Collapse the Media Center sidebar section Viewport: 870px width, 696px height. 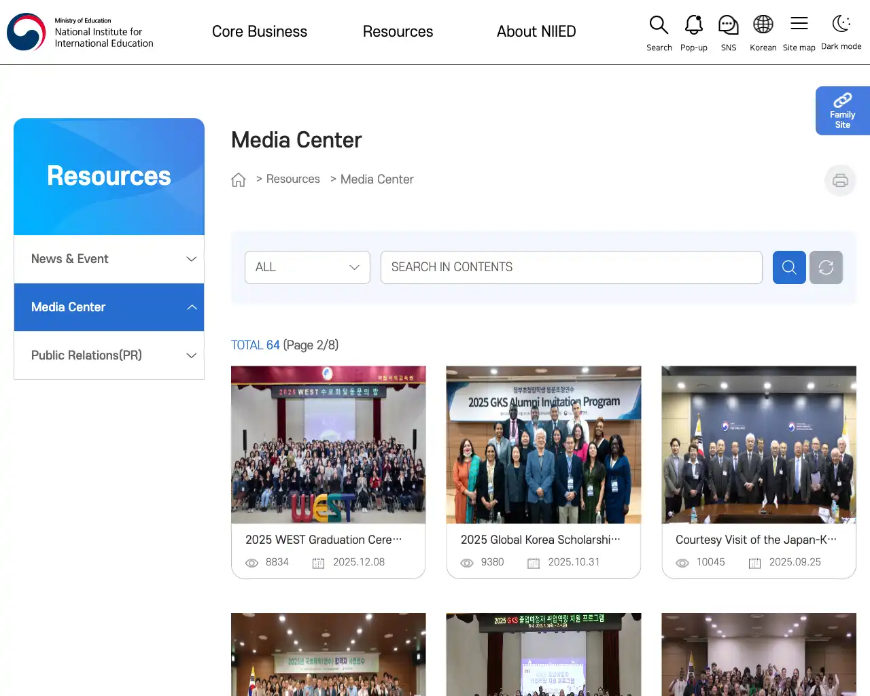(x=109, y=307)
